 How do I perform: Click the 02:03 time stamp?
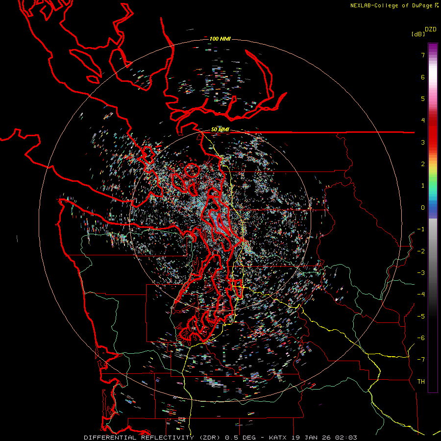(x=346, y=438)
